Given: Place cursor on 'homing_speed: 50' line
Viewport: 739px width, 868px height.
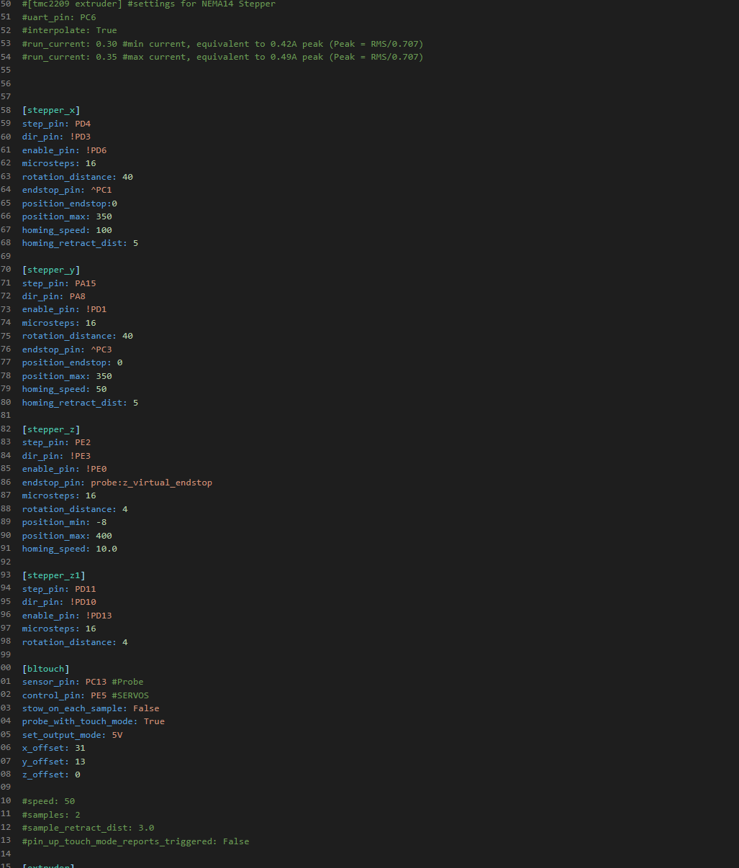Looking at the screenshot, I should tap(65, 389).
